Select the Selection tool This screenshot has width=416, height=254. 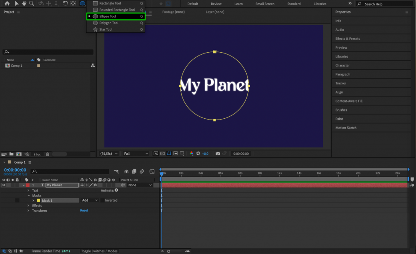(17, 4)
